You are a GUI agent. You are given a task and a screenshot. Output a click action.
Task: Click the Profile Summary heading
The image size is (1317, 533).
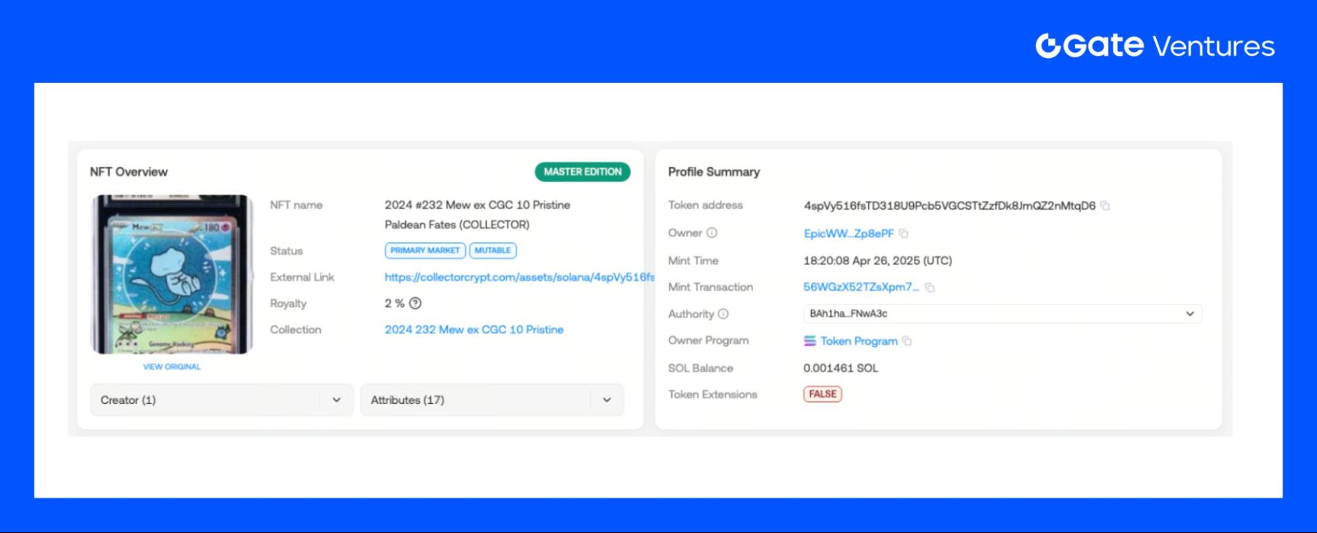(x=714, y=171)
